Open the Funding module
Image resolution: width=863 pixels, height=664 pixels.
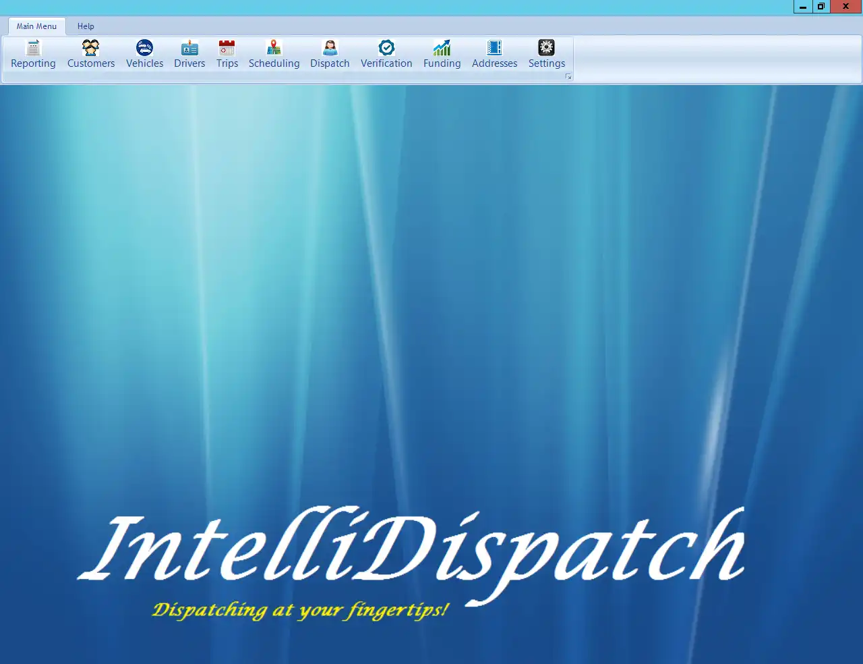[x=442, y=55]
